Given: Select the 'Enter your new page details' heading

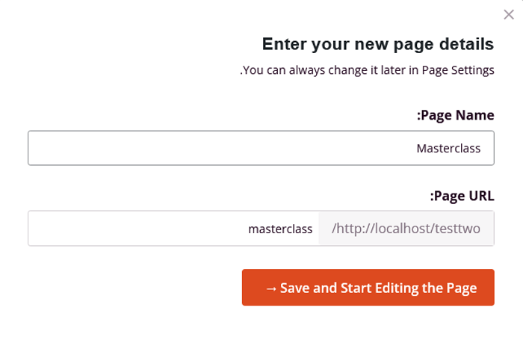Looking at the screenshot, I should point(377,44).
